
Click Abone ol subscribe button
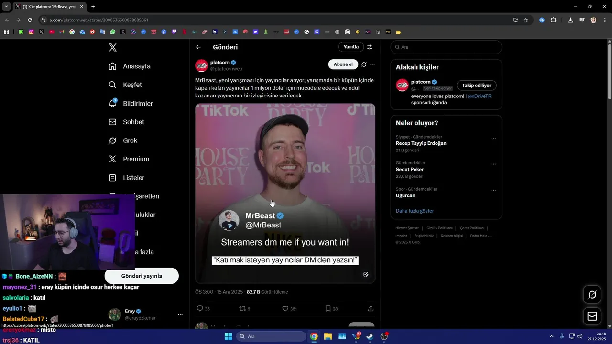point(343,64)
